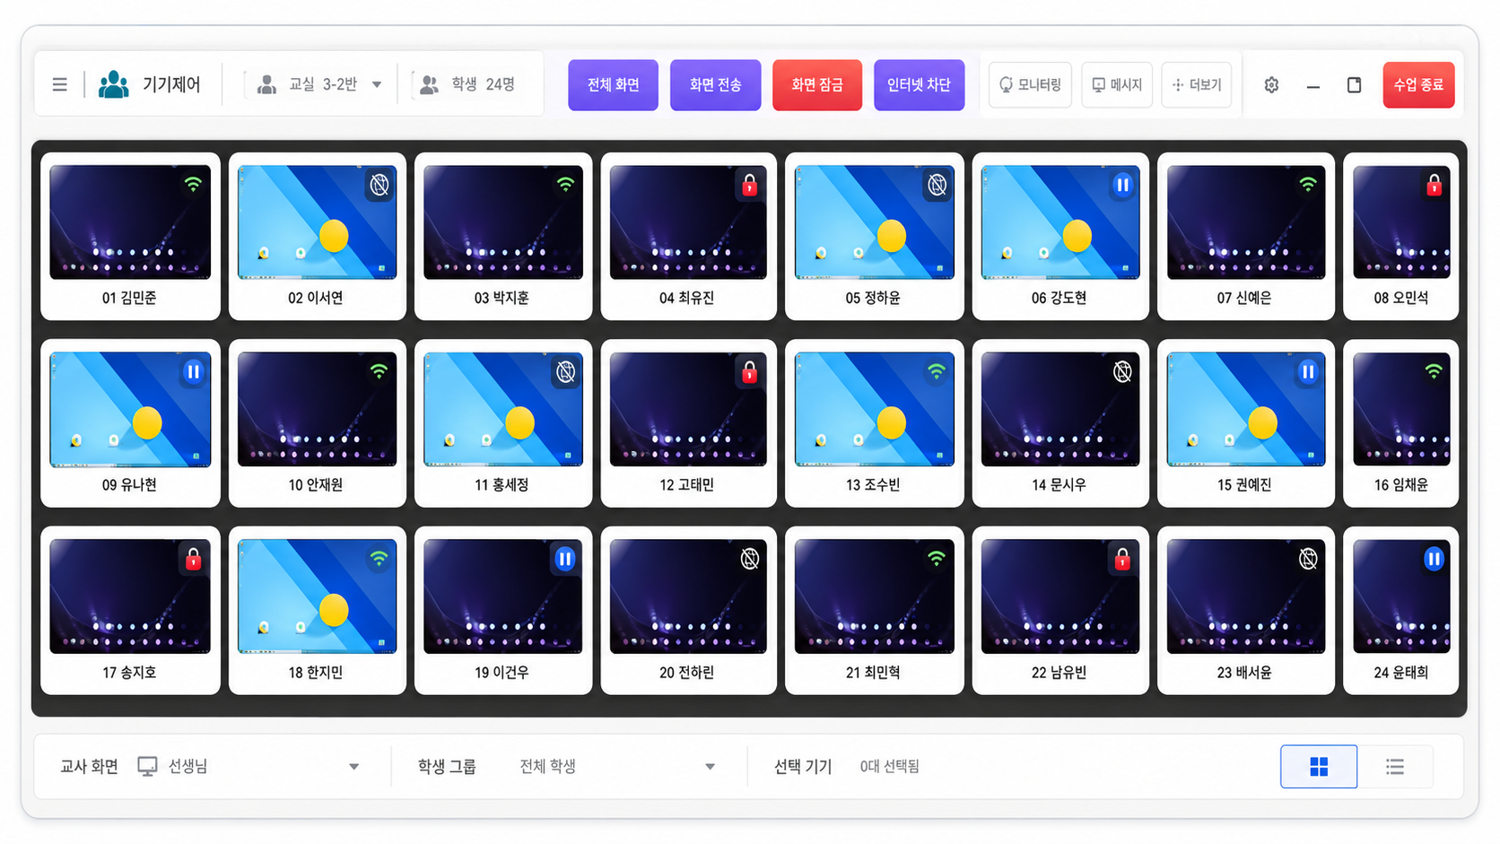The image size is (1500, 844).
Task: Click the 화면 전송 button
Action: 715,85
